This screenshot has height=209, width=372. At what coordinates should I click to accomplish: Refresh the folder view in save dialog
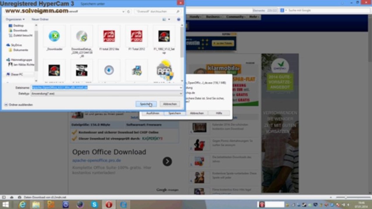pyautogui.click(x=129, y=11)
